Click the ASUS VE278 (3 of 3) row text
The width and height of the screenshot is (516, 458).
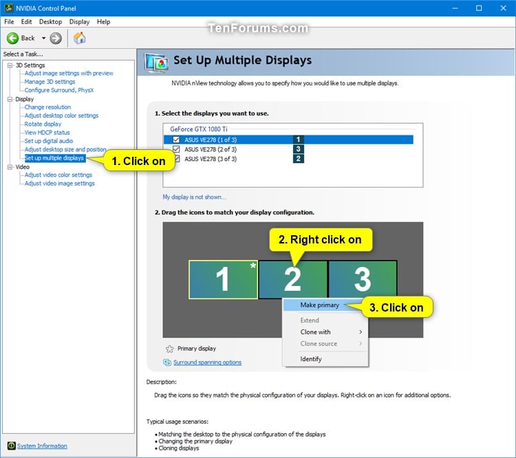point(211,159)
